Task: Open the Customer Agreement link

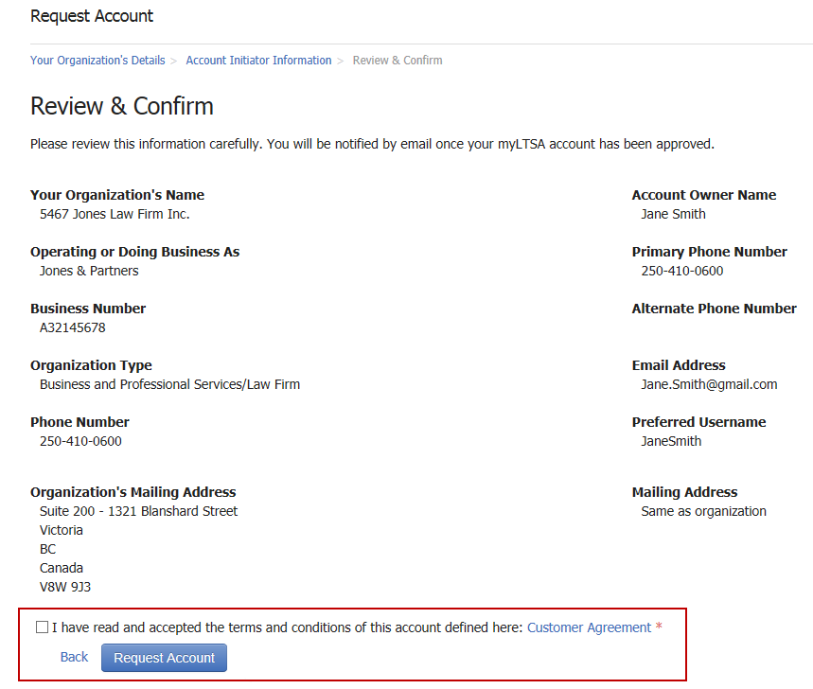Action: pyautogui.click(x=589, y=627)
